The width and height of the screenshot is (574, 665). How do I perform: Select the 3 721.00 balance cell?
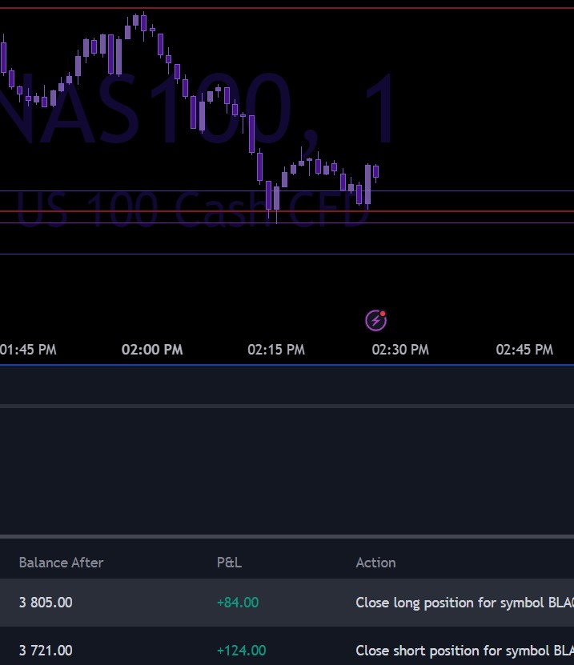pos(46,650)
